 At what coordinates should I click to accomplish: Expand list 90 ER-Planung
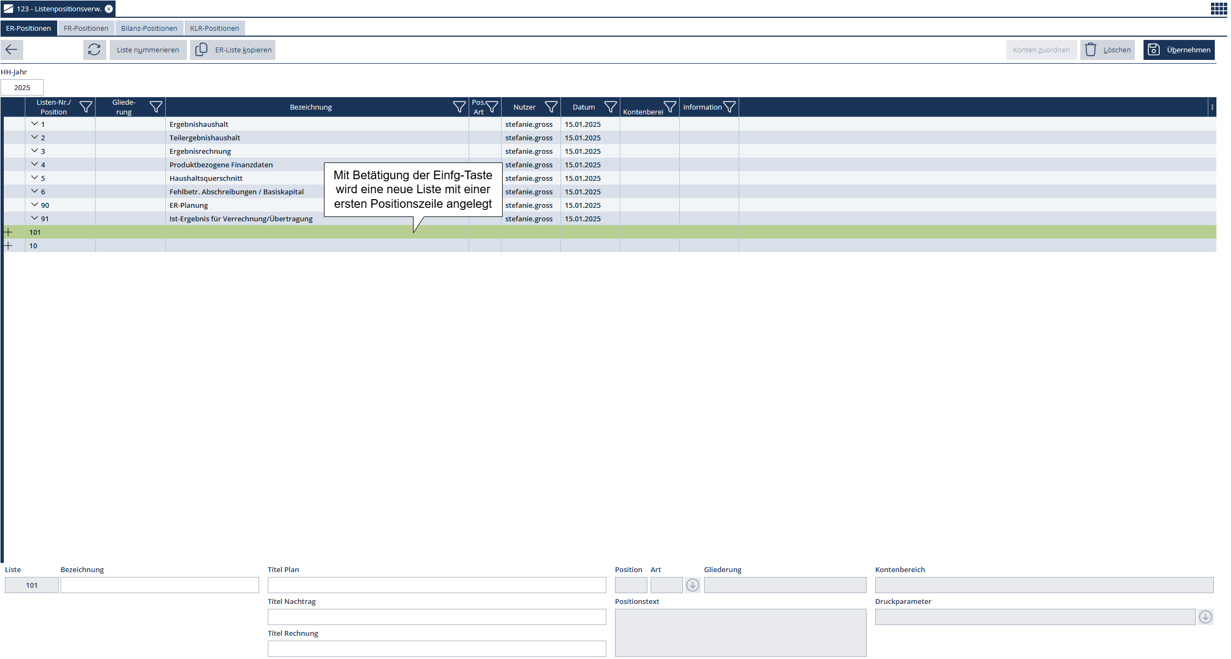(35, 205)
